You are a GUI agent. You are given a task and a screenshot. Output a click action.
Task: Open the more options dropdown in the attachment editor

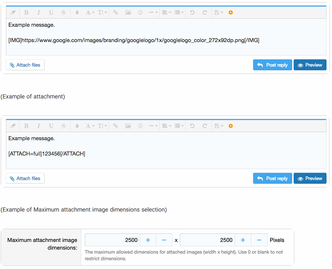(153, 126)
